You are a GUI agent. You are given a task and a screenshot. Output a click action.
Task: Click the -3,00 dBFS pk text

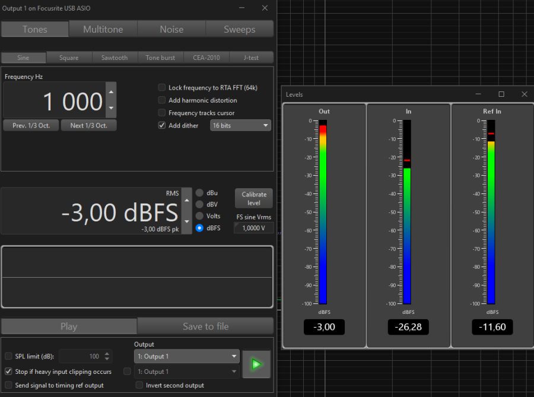pyautogui.click(x=160, y=229)
